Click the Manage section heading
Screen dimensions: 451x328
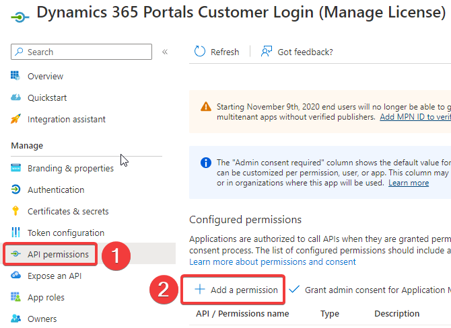click(x=27, y=146)
